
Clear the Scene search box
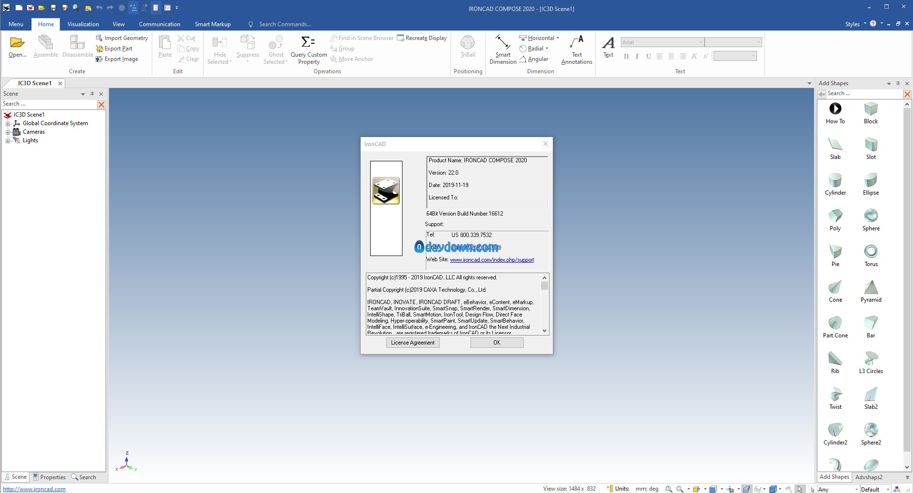point(101,105)
